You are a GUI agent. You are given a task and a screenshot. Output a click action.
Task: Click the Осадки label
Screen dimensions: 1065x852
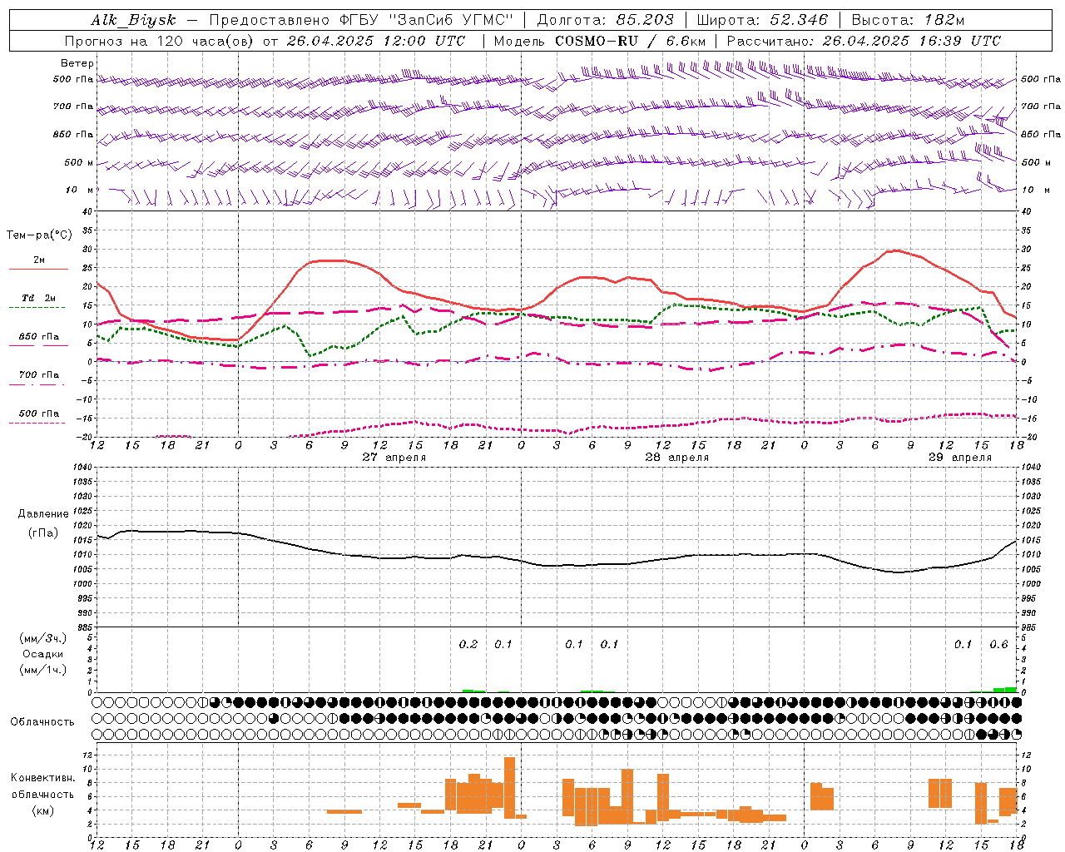point(43,654)
